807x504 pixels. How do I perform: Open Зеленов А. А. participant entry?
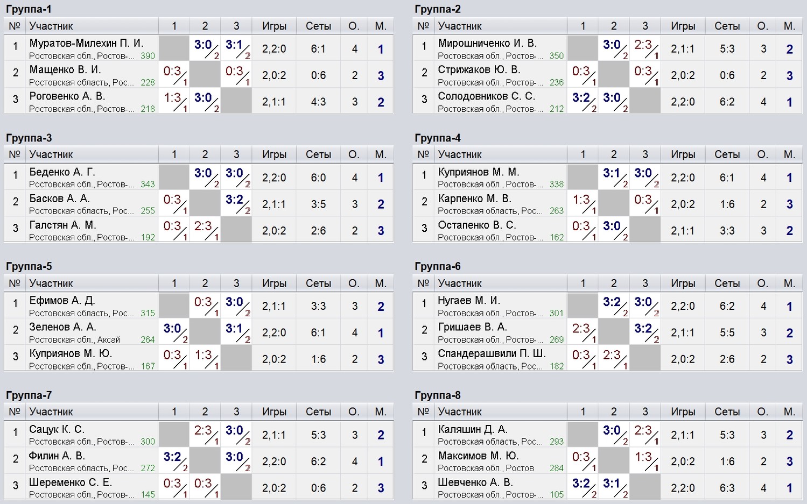click(62, 327)
